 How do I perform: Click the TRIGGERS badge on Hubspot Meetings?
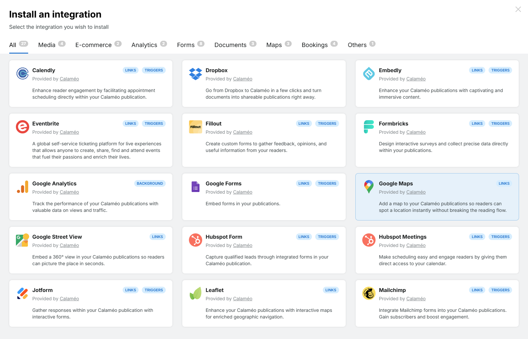(500, 237)
